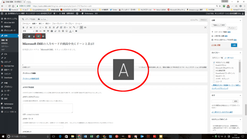Save post with 下書きとして保存 button
The width and height of the screenshot is (247, 139).
pyautogui.click(x=219, y=25)
